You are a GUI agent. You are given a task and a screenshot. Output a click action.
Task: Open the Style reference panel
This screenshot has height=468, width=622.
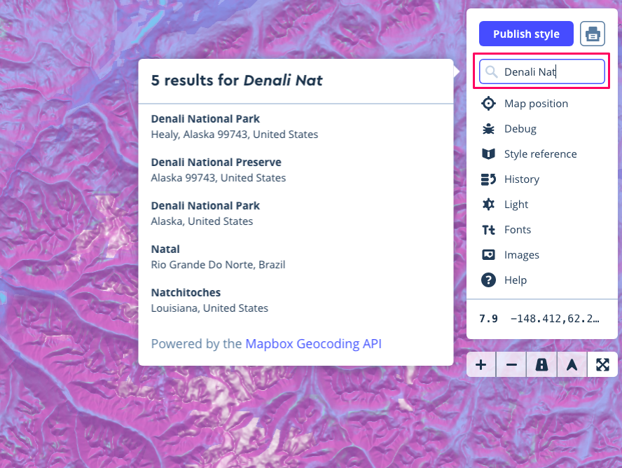click(540, 153)
